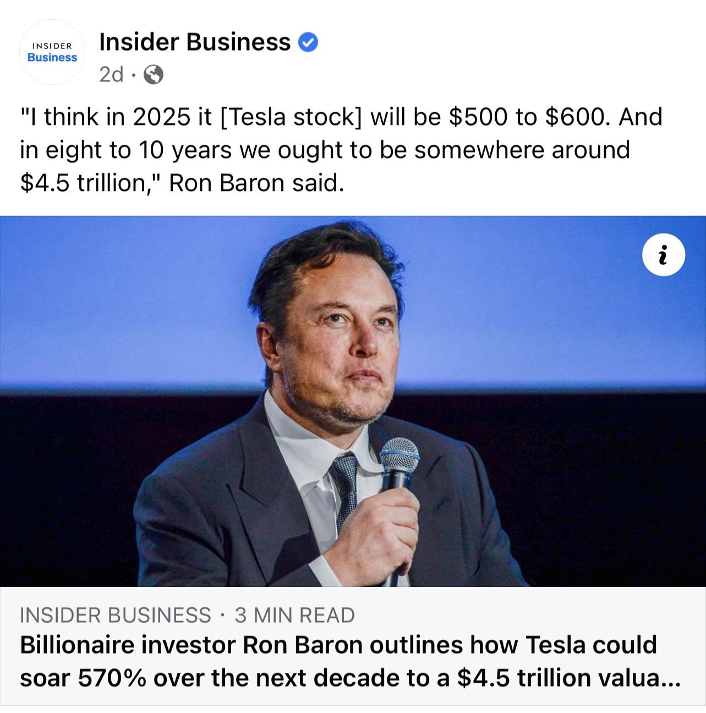Click the '3 MIN READ' label

(294, 615)
